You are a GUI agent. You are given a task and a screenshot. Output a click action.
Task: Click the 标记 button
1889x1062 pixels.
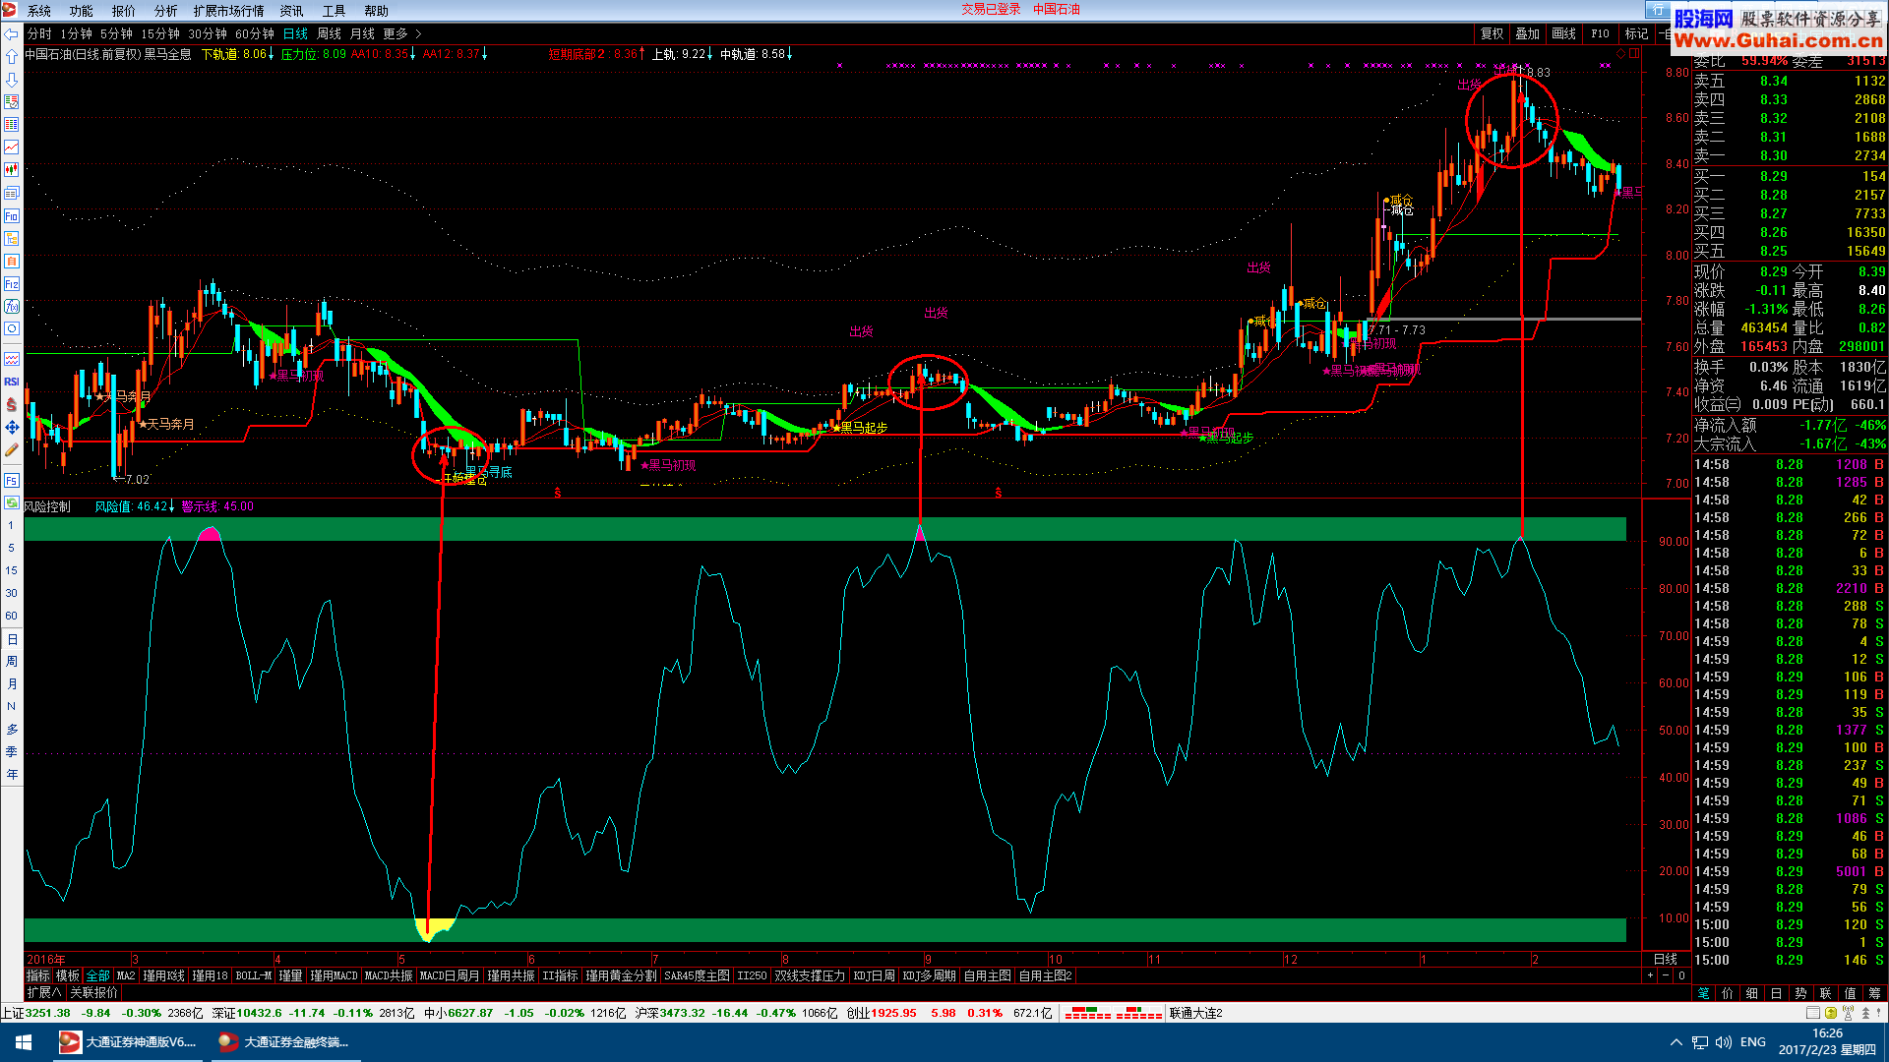pos(1637,33)
